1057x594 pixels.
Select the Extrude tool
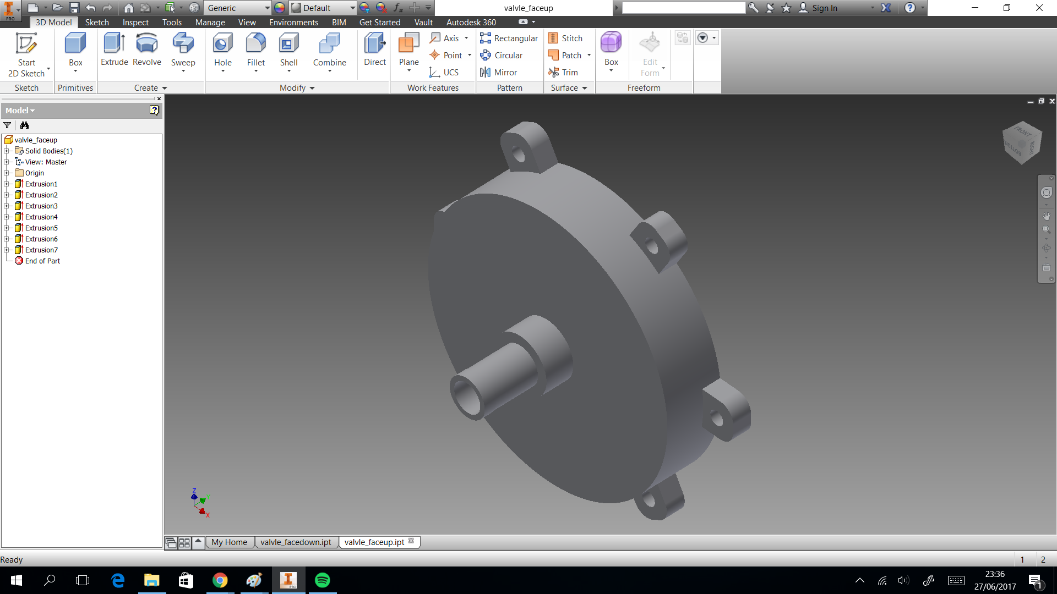click(x=114, y=50)
